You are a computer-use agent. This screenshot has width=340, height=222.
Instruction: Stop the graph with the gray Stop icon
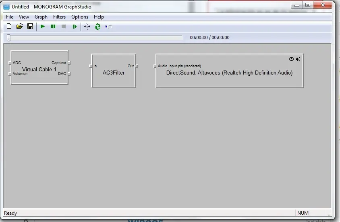click(x=64, y=27)
